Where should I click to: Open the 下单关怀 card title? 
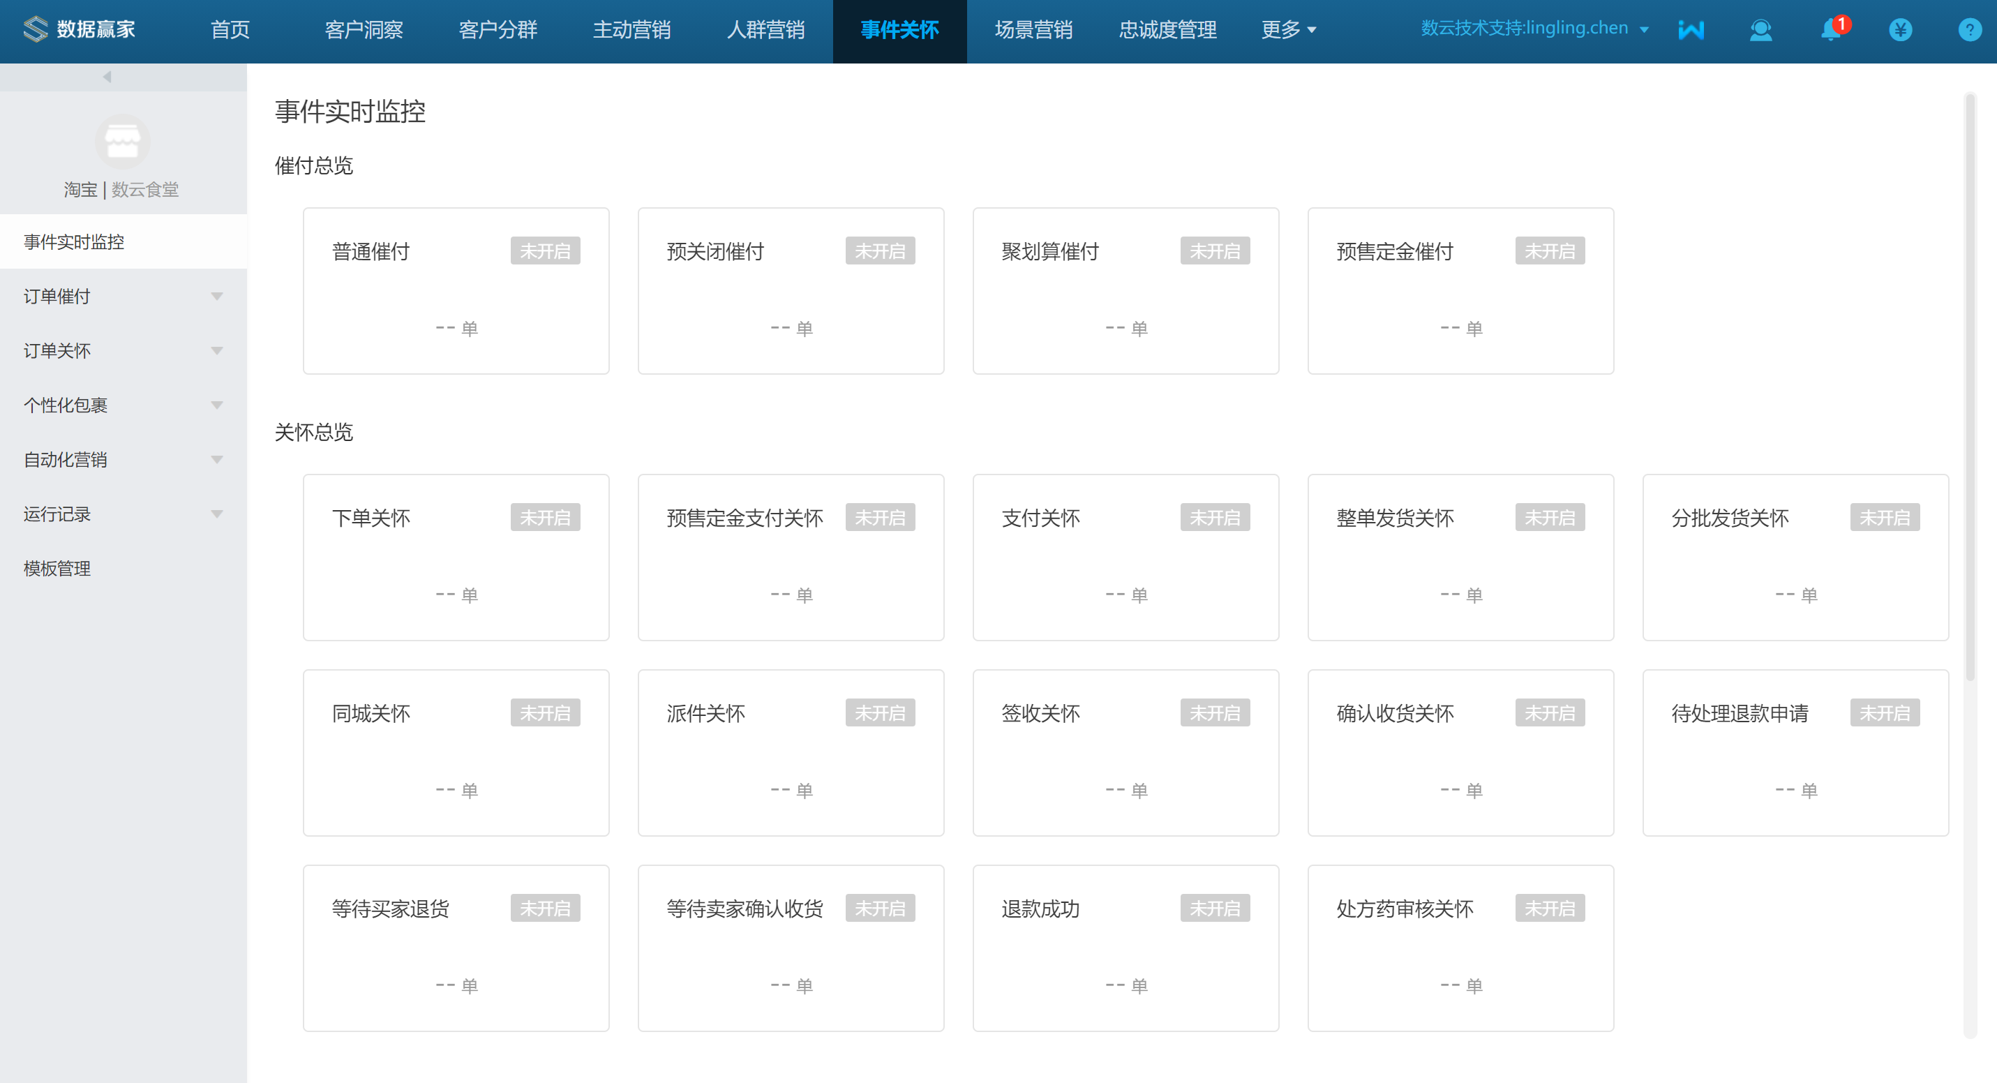tap(371, 518)
